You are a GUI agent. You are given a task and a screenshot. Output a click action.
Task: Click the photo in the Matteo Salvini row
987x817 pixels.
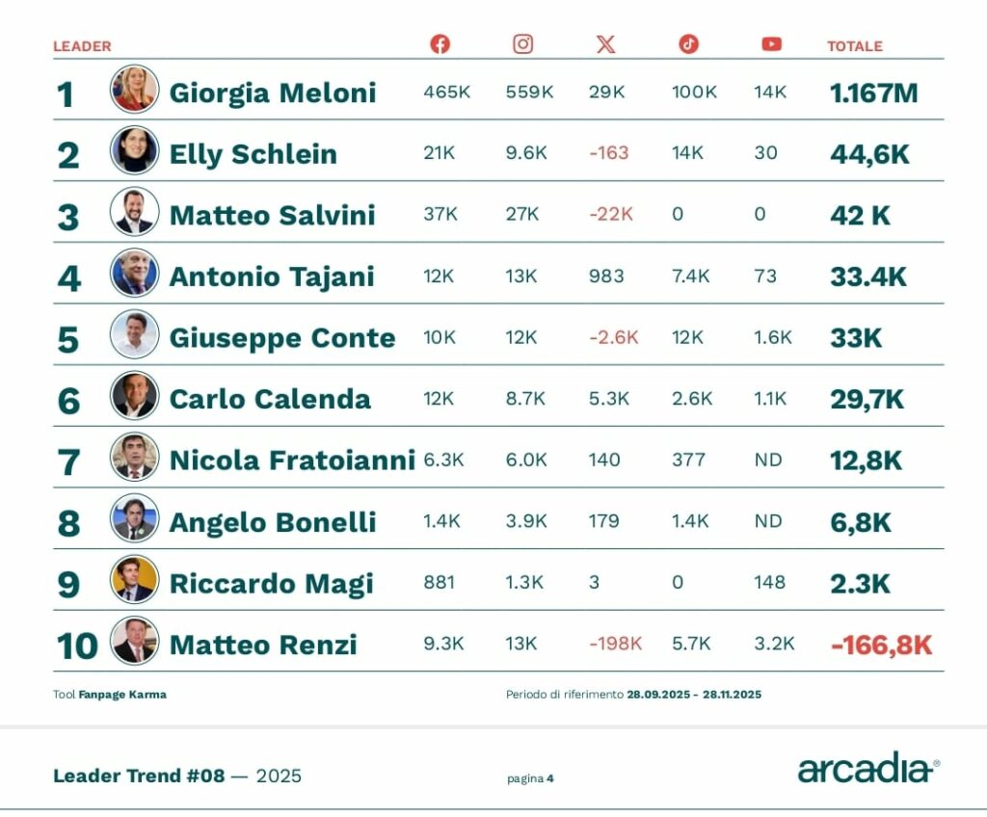(x=134, y=212)
